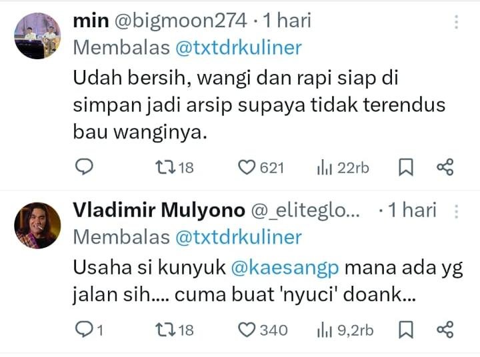
Task: Open more options for min's tweet
Action: [457, 22]
